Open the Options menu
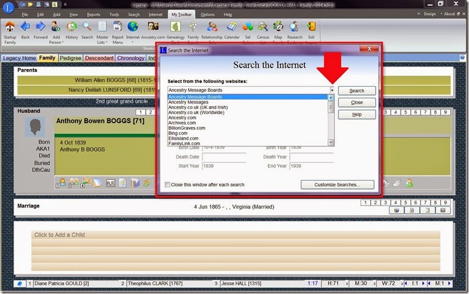The width and height of the screenshot is (469, 294). point(207,15)
